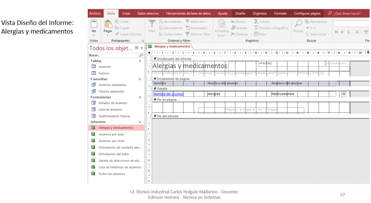Toggle bold formatting with N button

tap(337, 32)
